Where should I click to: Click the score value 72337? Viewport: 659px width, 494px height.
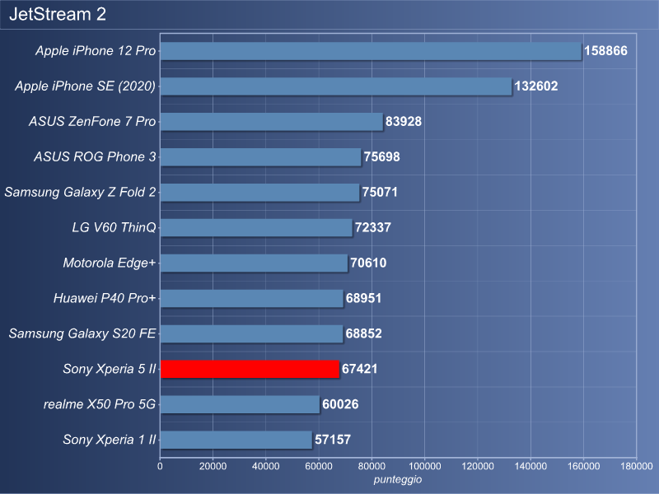pyautogui.click(x=373, y=227)
